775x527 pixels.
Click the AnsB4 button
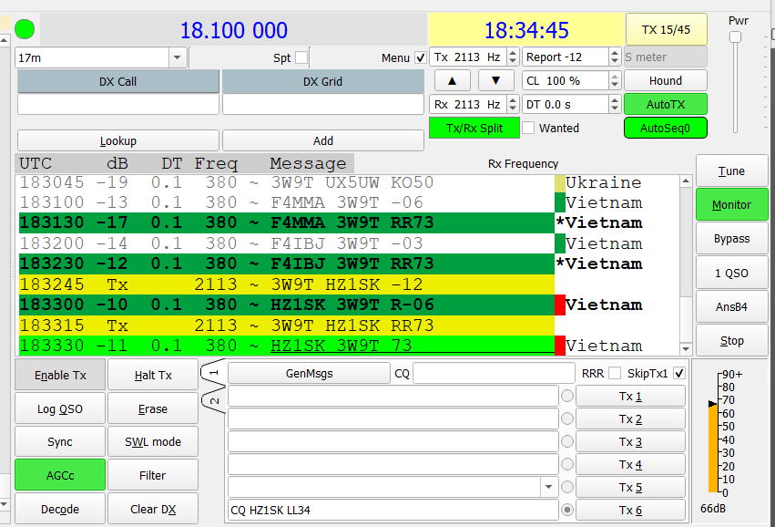pos(731,306)
